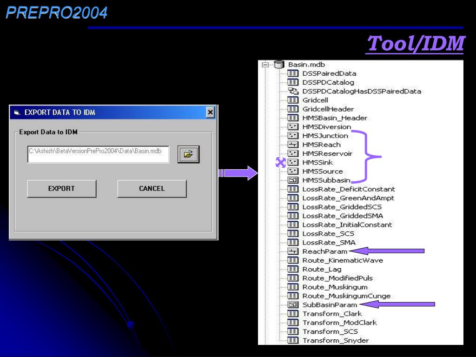Select the HMSReach tree item
The width and height of the screenshot is (476, 357).
pos(322,145)
